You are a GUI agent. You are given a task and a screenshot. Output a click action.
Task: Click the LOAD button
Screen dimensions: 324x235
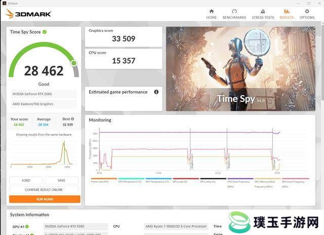26,180
